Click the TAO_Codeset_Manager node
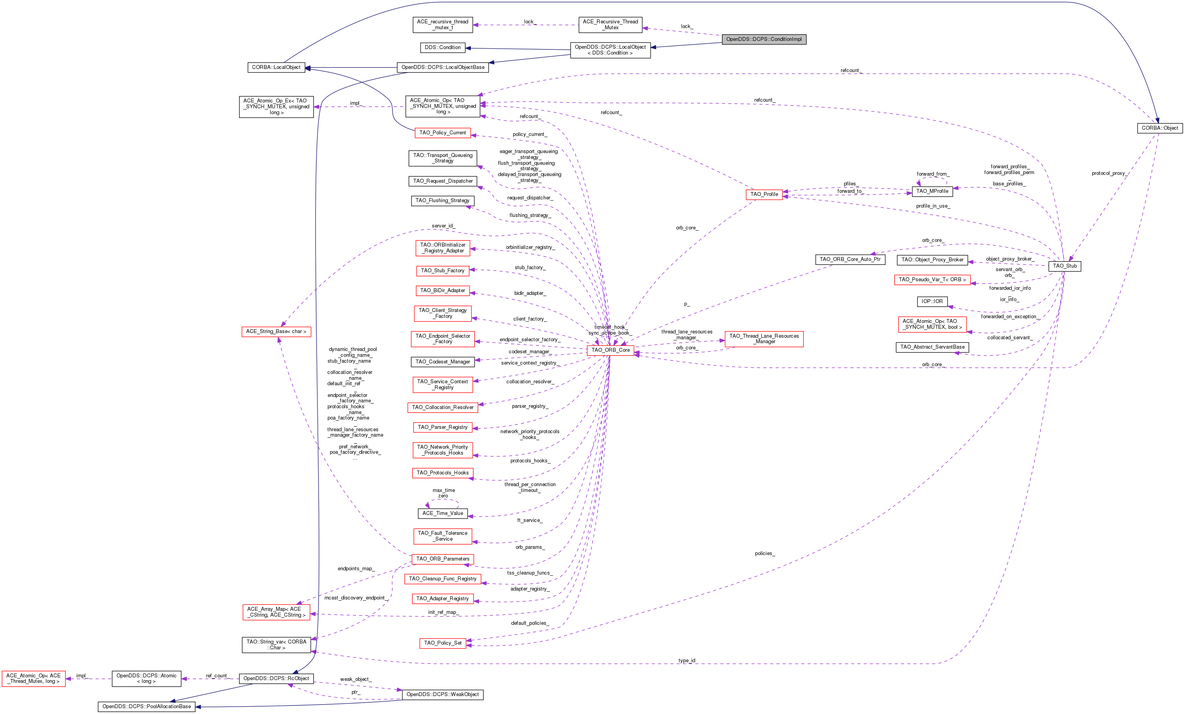 point(442,362)
